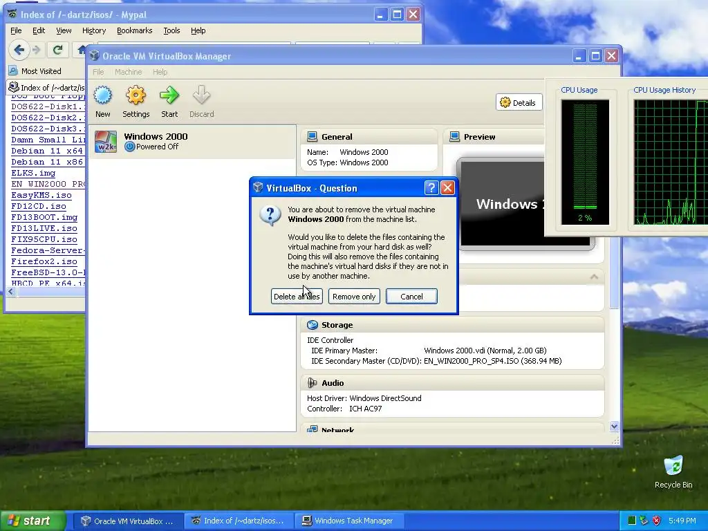Open the Tools menu in Mypal
The width and height of the screenshot is (708, 531).
click(x=171, y=30)
